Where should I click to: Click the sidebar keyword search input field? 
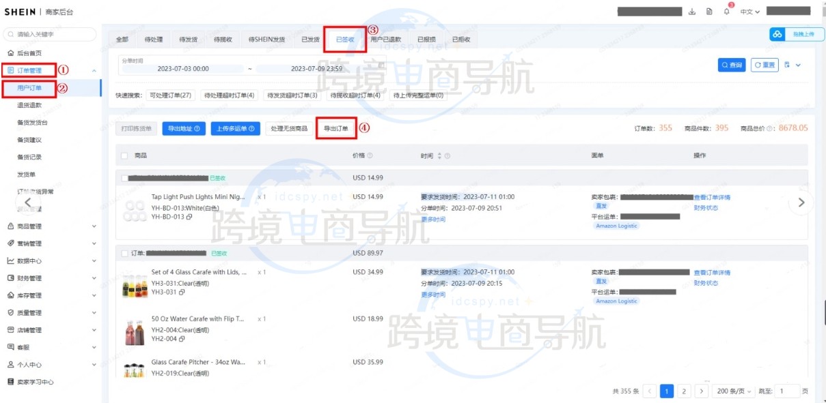click(x=51, y=34)
